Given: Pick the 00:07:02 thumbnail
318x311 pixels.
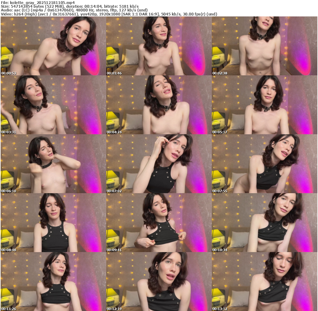Looking at the screenshot, I should coord(159,164).
